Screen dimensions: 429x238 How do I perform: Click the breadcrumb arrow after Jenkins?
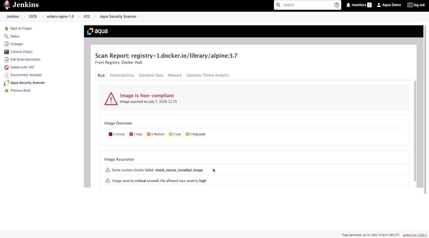24,17
